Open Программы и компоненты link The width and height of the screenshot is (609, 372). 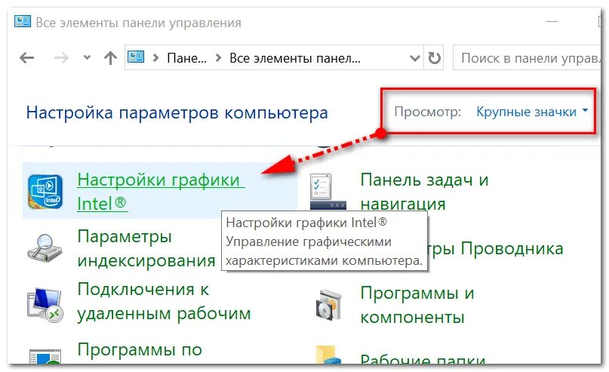click(x=417, y=305)
